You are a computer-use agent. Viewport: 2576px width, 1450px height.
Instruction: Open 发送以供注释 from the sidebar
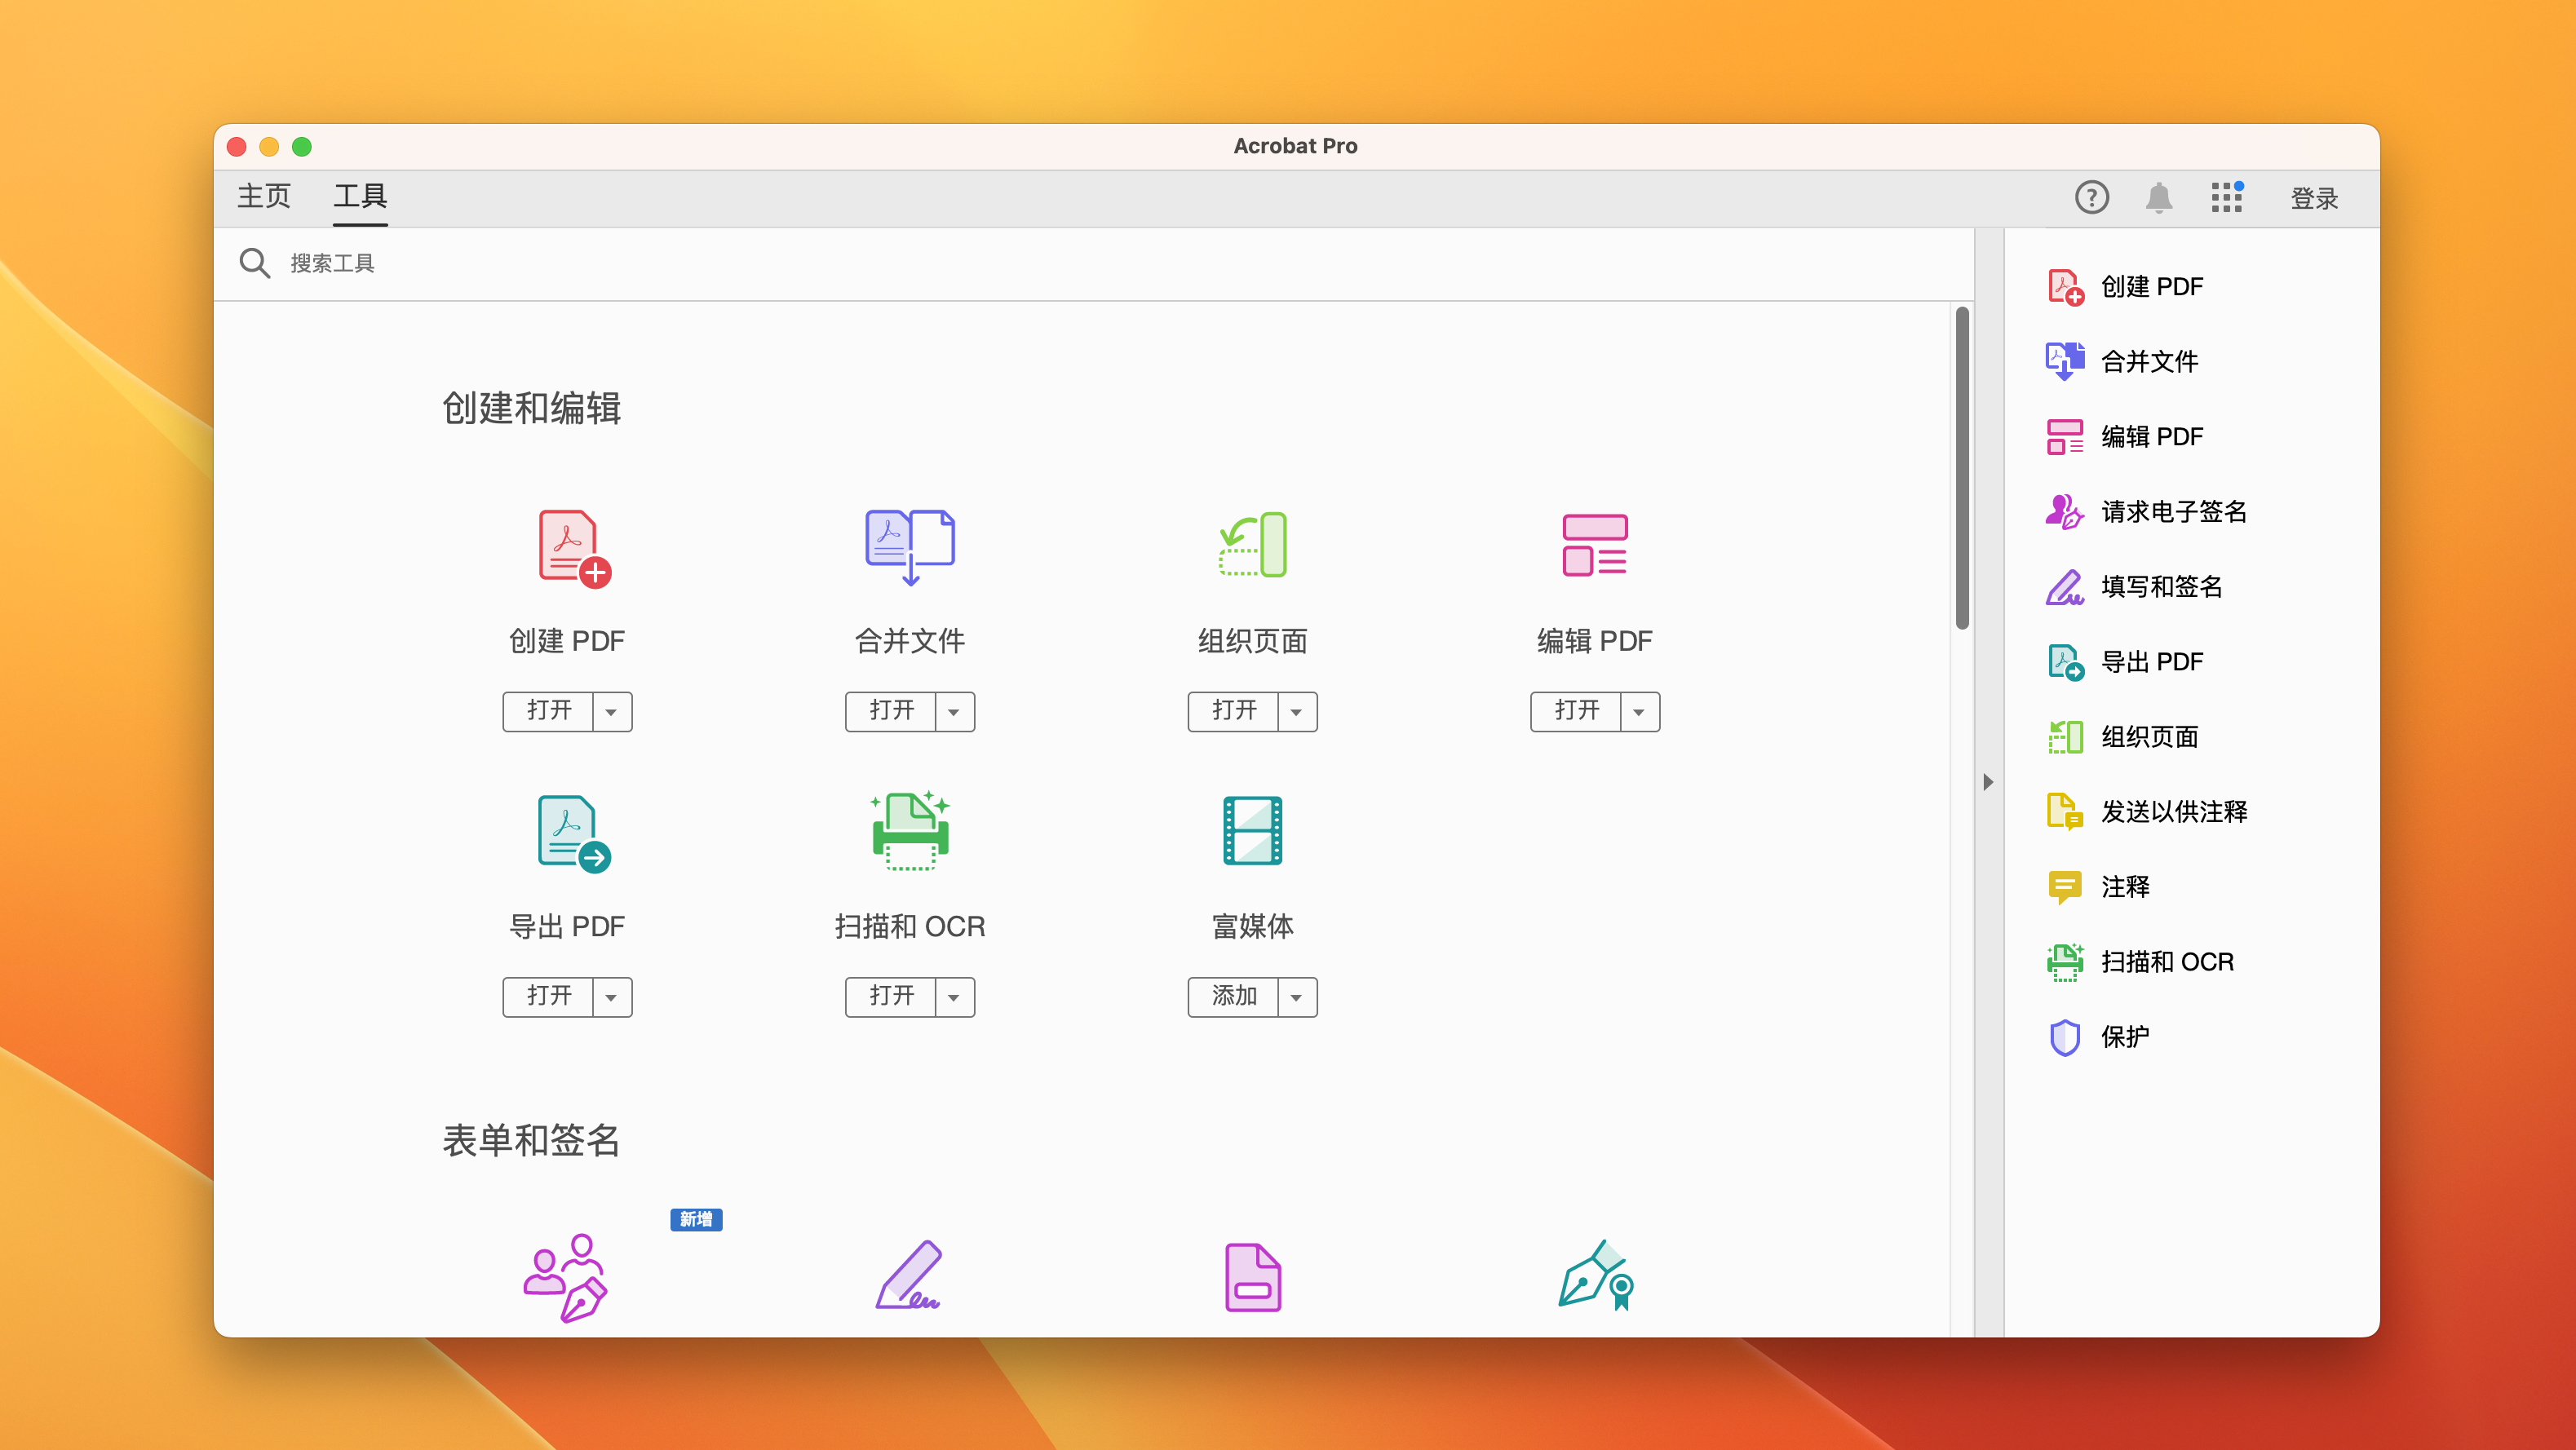[2064, 811]
